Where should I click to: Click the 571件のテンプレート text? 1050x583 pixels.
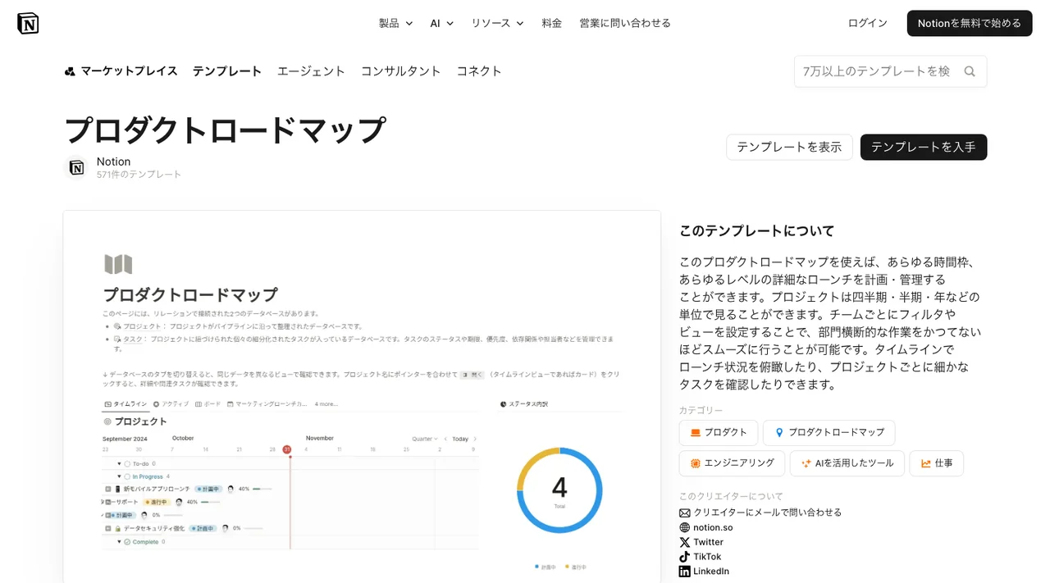point(139,175)
